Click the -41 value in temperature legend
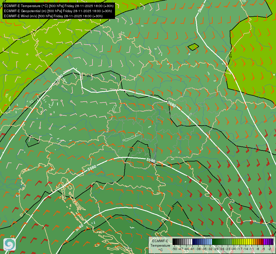This screenshot has width=276, height=254. tap(192, 249)
